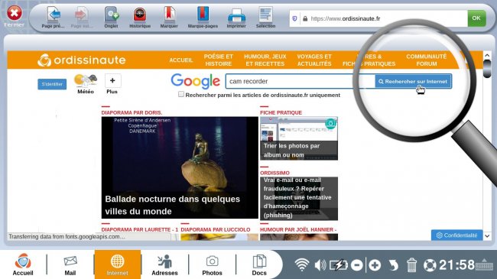Viewport: 497px width, 279px height.
Task: Open the ACCUEIL menu item
Action: coord(181,60)
